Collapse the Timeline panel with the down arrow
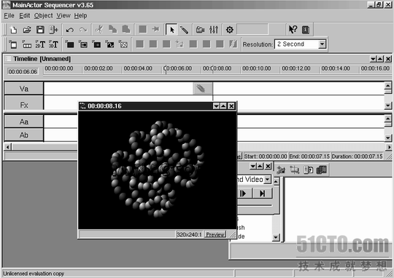Image resolution: width=394 pixels, height=278 pixels. [x=373, y=59]
